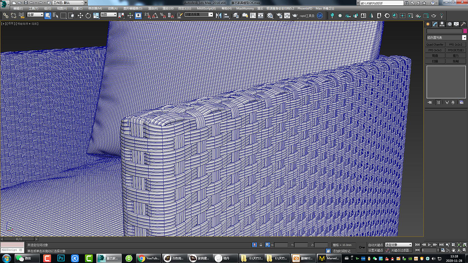Toggle Angle Snap
Viewport: 468px width, 263px height.
pos(155,15)
